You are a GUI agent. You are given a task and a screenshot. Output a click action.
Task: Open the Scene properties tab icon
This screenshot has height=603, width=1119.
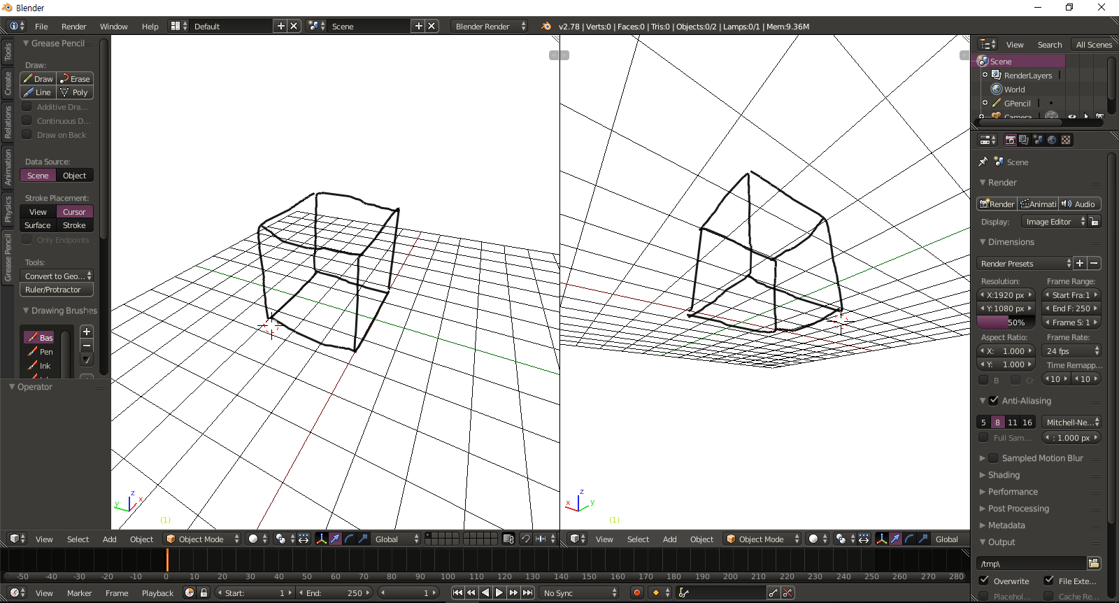[1038, 140]
